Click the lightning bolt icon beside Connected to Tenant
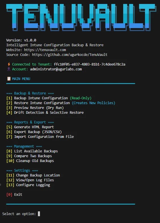Viewport: 160px width, 223px height. (x=9, y=64)
